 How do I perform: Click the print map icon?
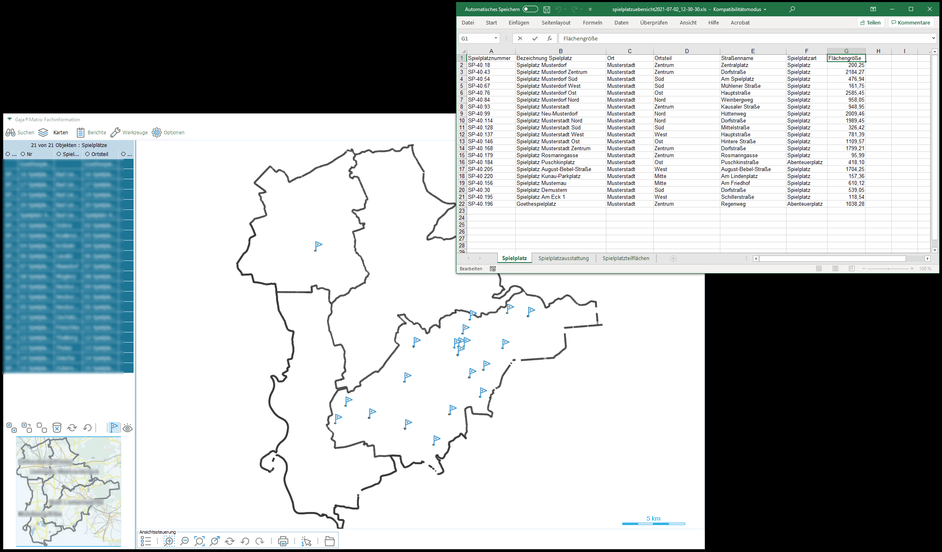point(283,541)
